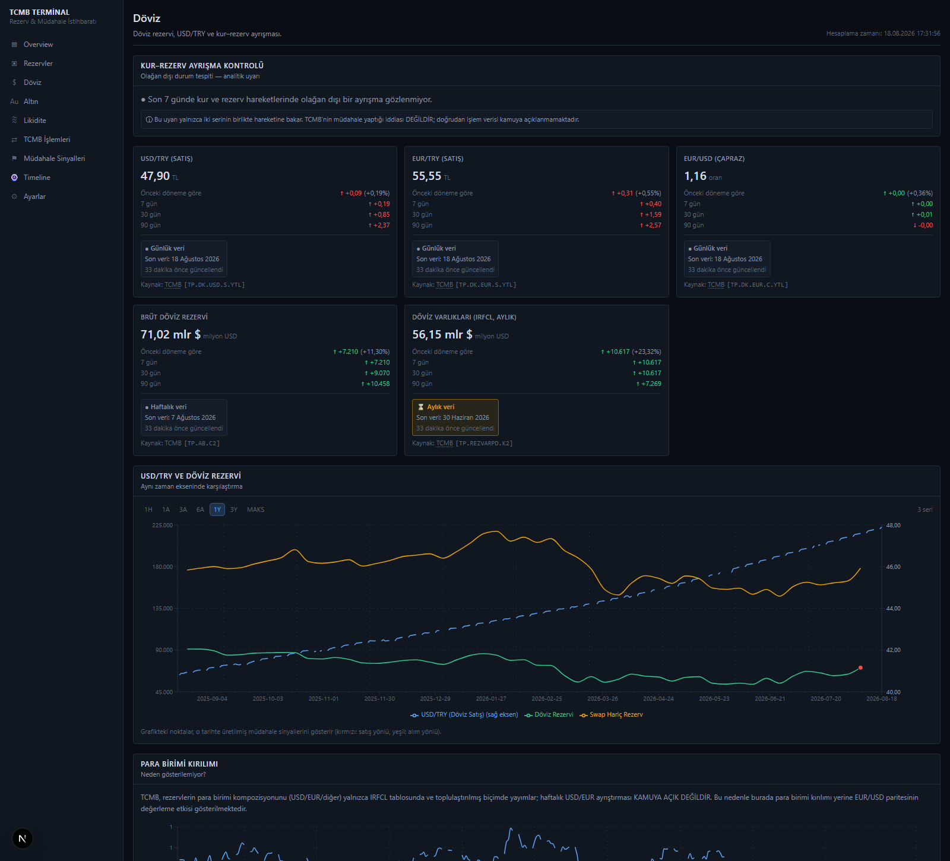Toggle USD/TRY series in chart legend
The height and width of the screenshot is (861, 950).
pos(464,715)
